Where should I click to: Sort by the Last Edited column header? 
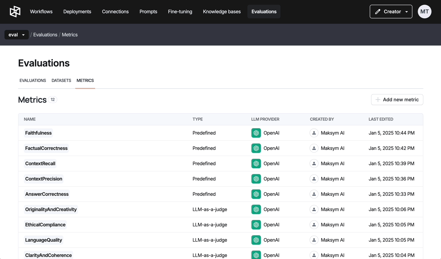pos(381,119)
